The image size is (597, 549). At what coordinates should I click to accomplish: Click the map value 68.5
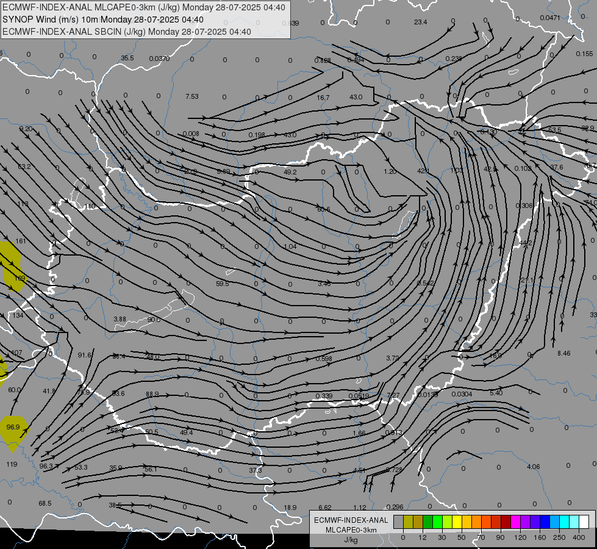point(45,503)
